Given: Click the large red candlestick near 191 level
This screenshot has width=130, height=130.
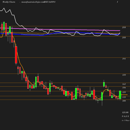Looking at the screenshot, I should point(16,55).
